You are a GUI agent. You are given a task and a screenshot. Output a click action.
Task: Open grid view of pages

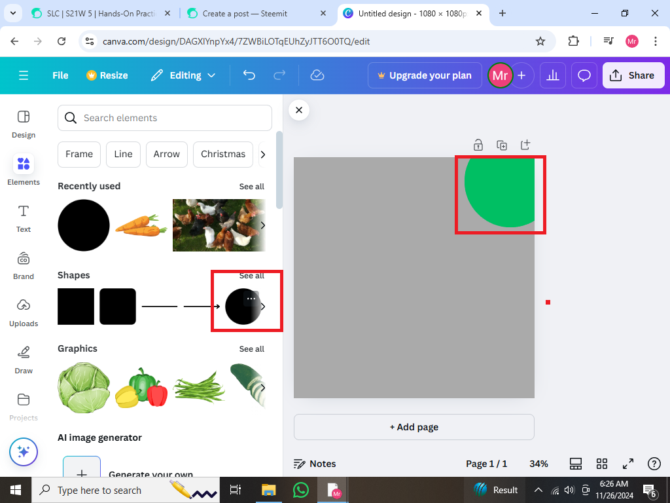(x=602, y=464)
